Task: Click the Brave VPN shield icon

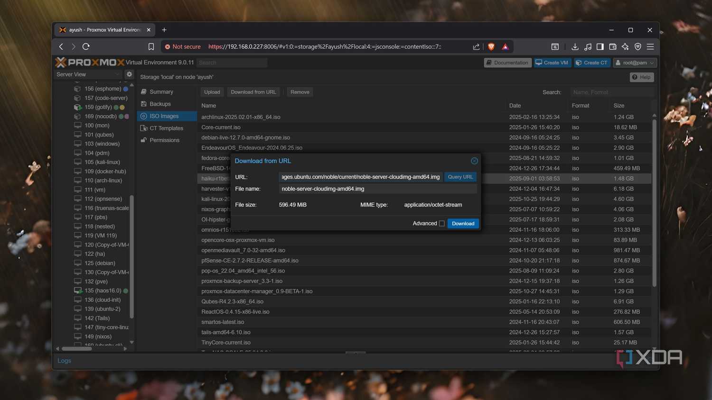Action: (x=638, y=46)
